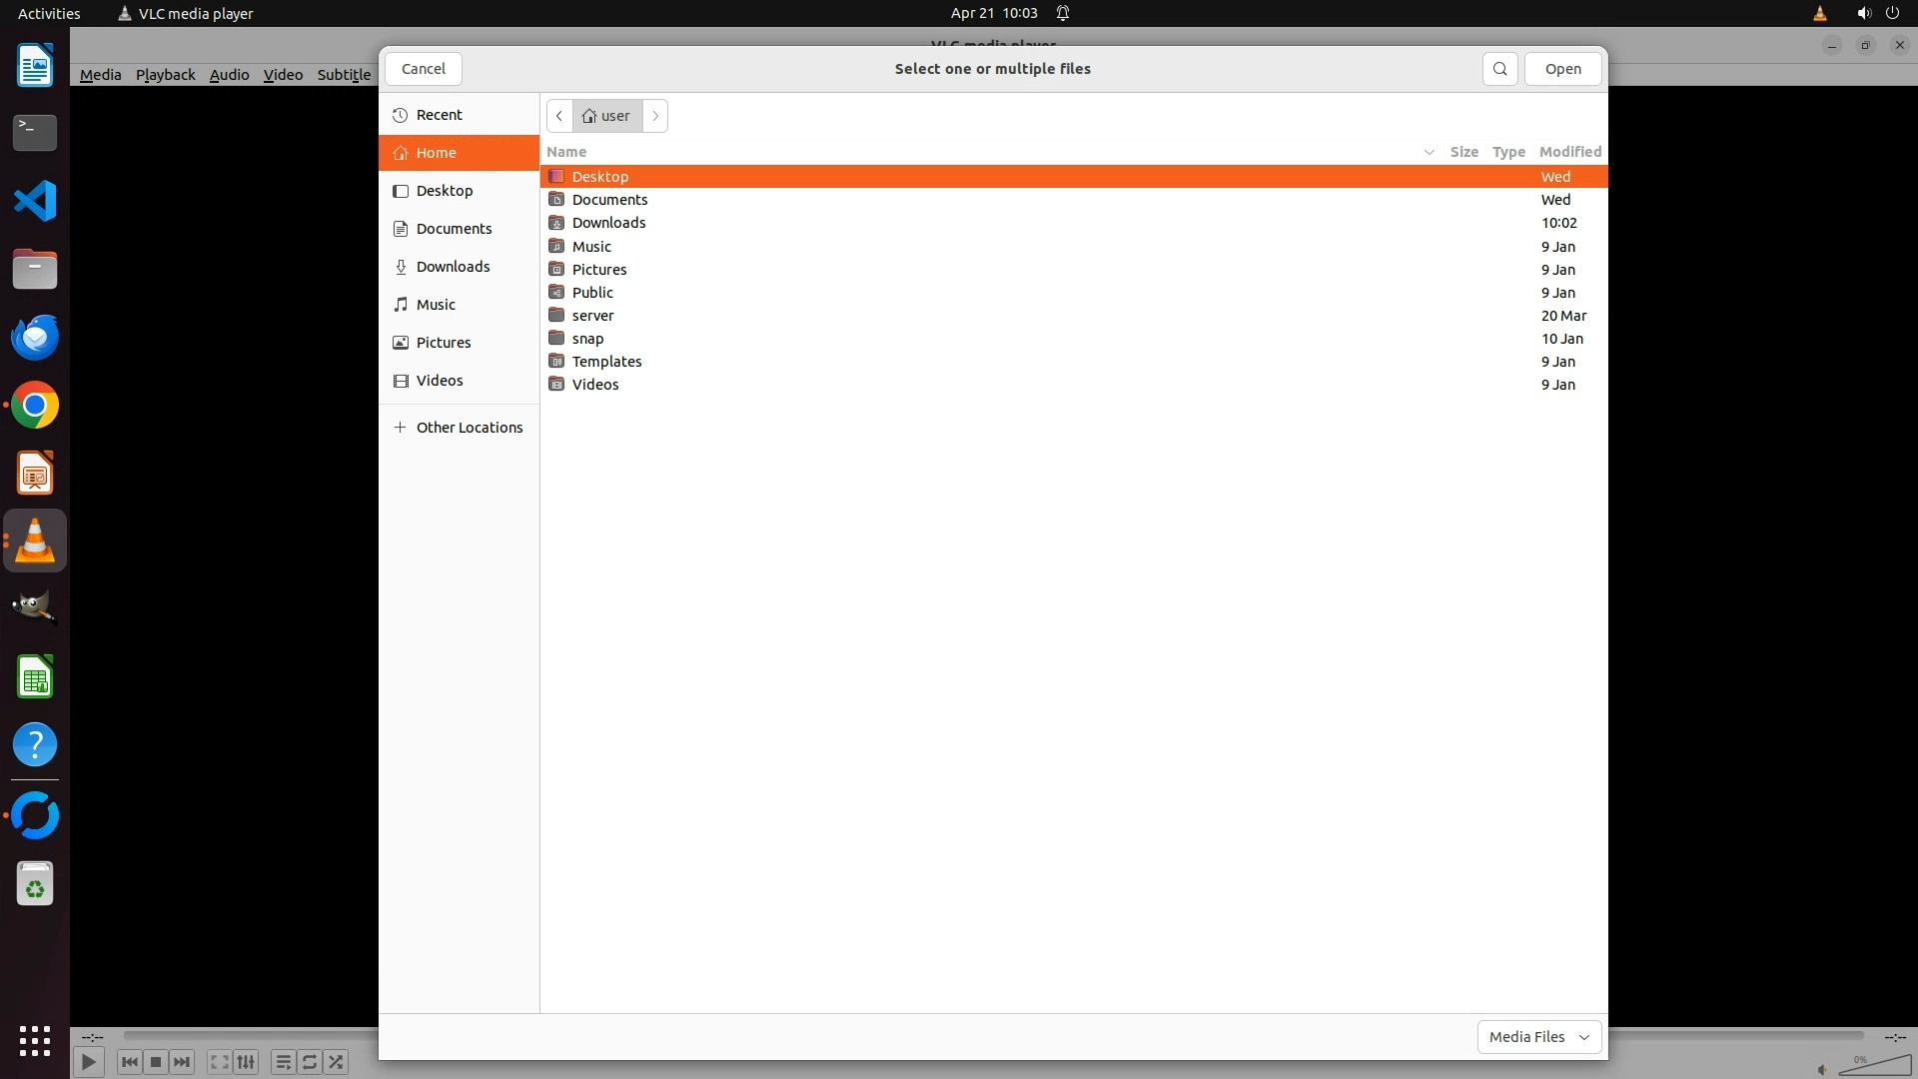Toggle the playlist view button
Image resolution: width=1918 pixels, height=1079 pixels.
(x=283, y=1062)
